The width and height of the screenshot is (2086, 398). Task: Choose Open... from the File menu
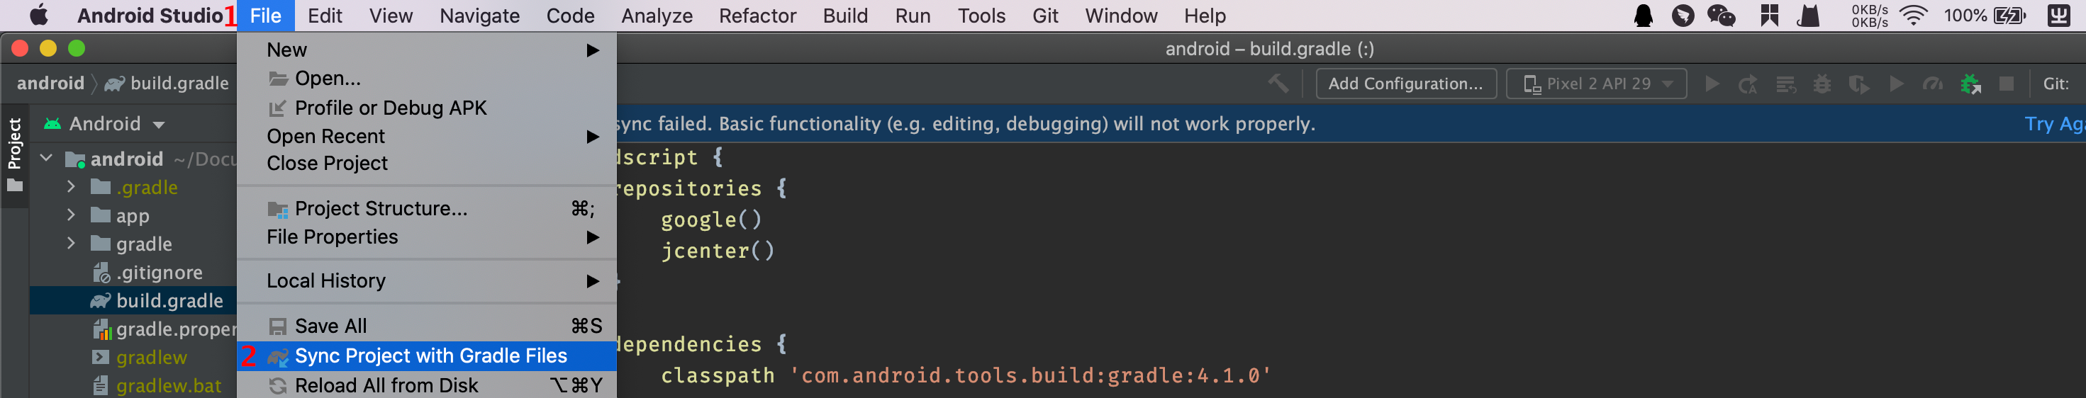(x=427, y=79)
